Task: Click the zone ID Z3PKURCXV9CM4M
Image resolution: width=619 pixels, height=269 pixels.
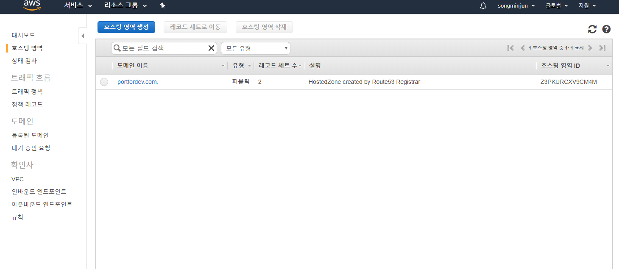Action: tap(569, 82)
